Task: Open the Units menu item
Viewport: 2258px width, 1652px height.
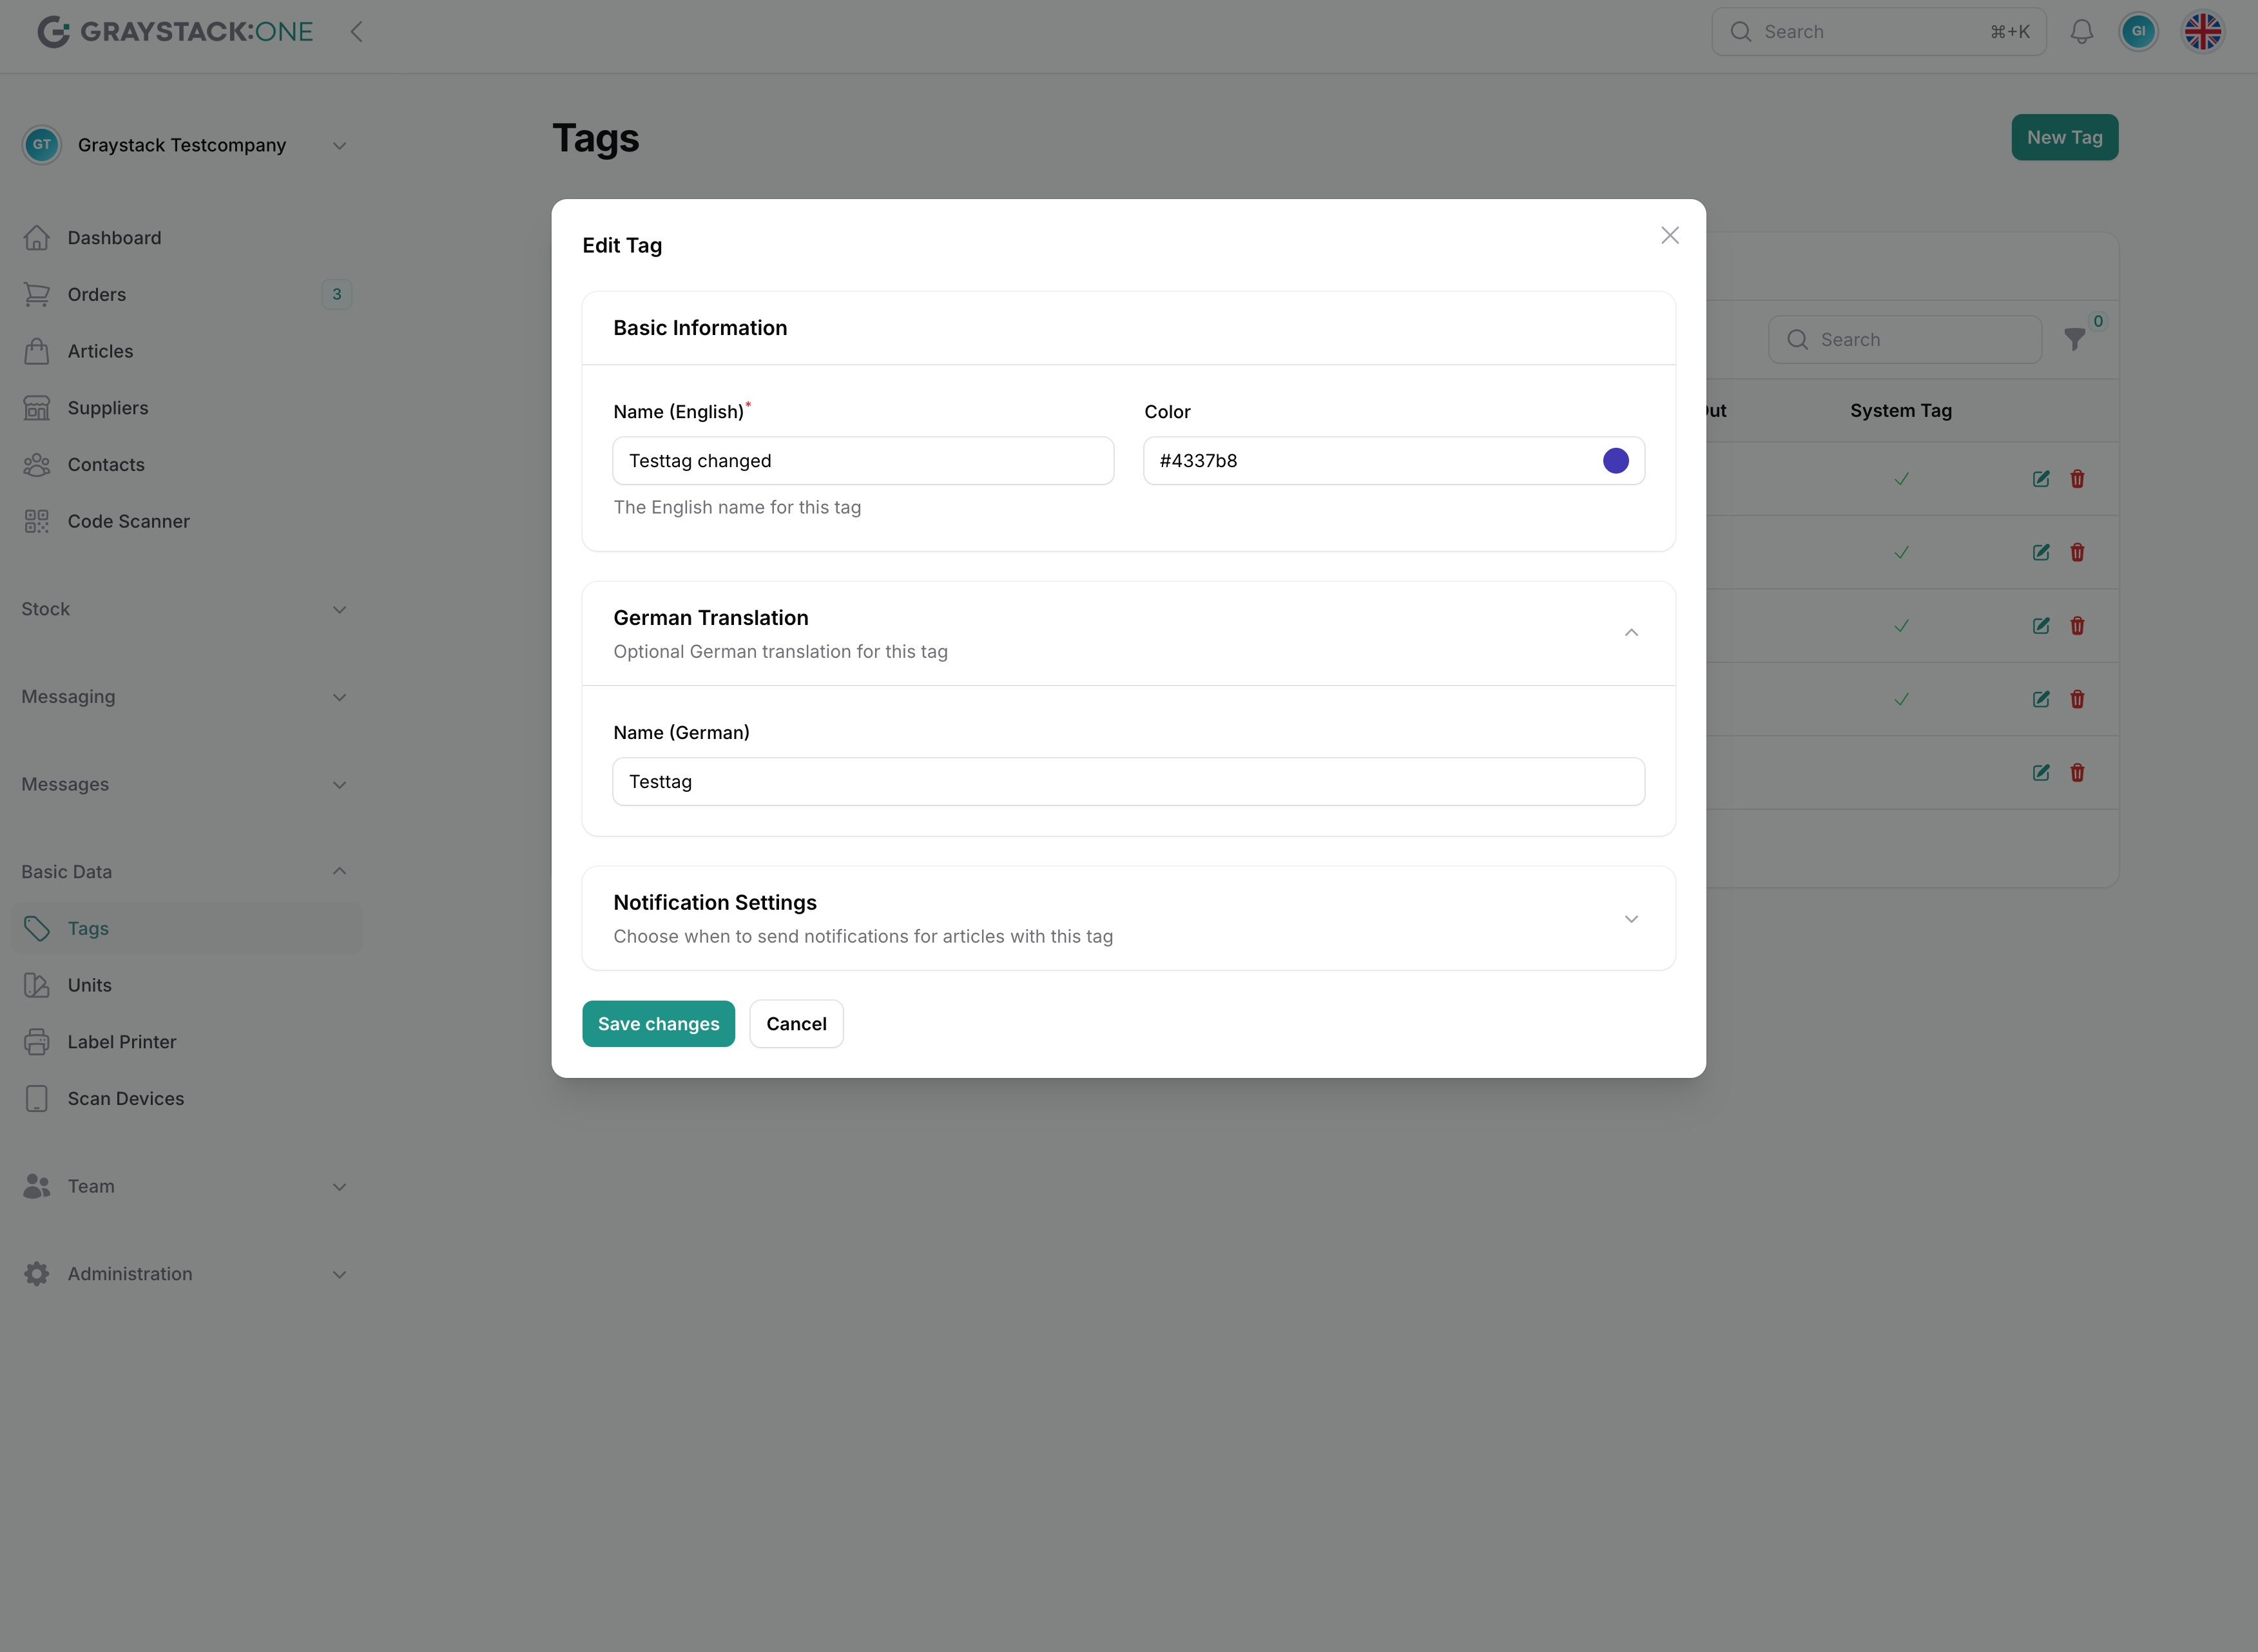Action: [x=89, y=985]
